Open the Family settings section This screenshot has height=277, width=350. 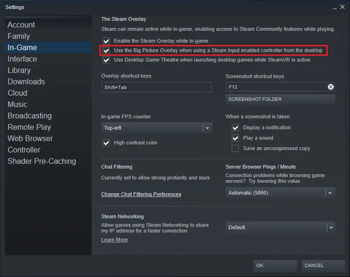(48, 36)
